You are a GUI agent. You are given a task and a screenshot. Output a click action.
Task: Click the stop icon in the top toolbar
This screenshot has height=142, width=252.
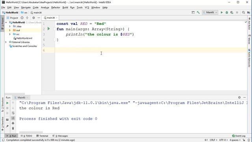(237, 12)
